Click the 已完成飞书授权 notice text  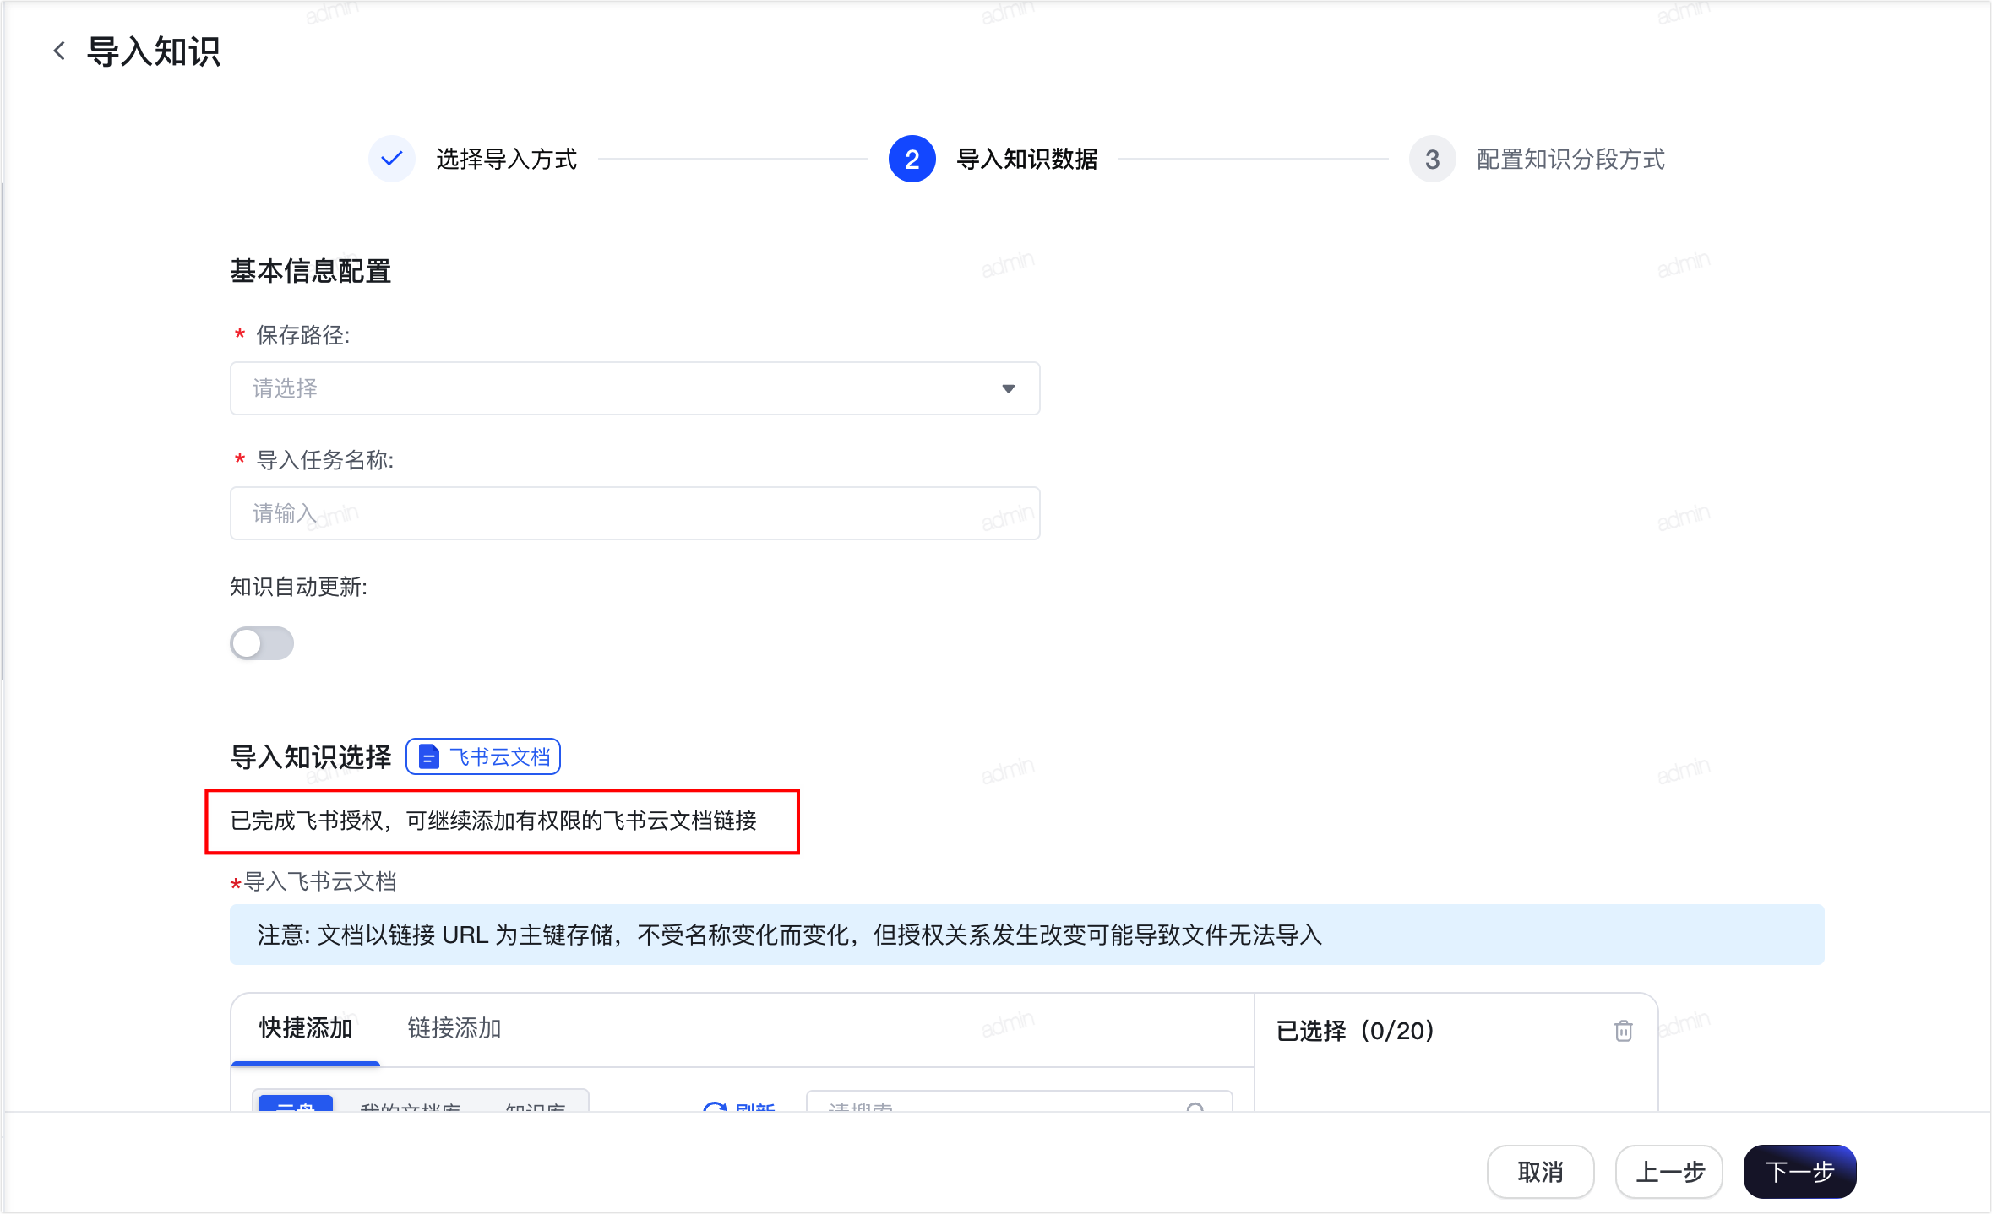pyautogui.click(x=493, y=821)
